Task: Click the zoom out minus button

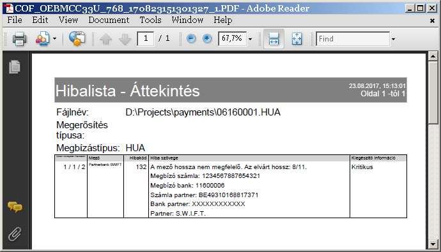Action: coord(191,38)
